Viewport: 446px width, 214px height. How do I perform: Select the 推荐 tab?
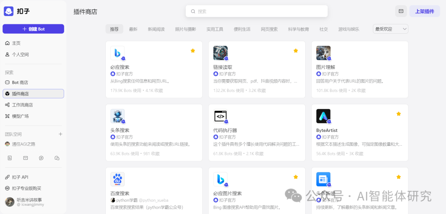tap(114, 29)
